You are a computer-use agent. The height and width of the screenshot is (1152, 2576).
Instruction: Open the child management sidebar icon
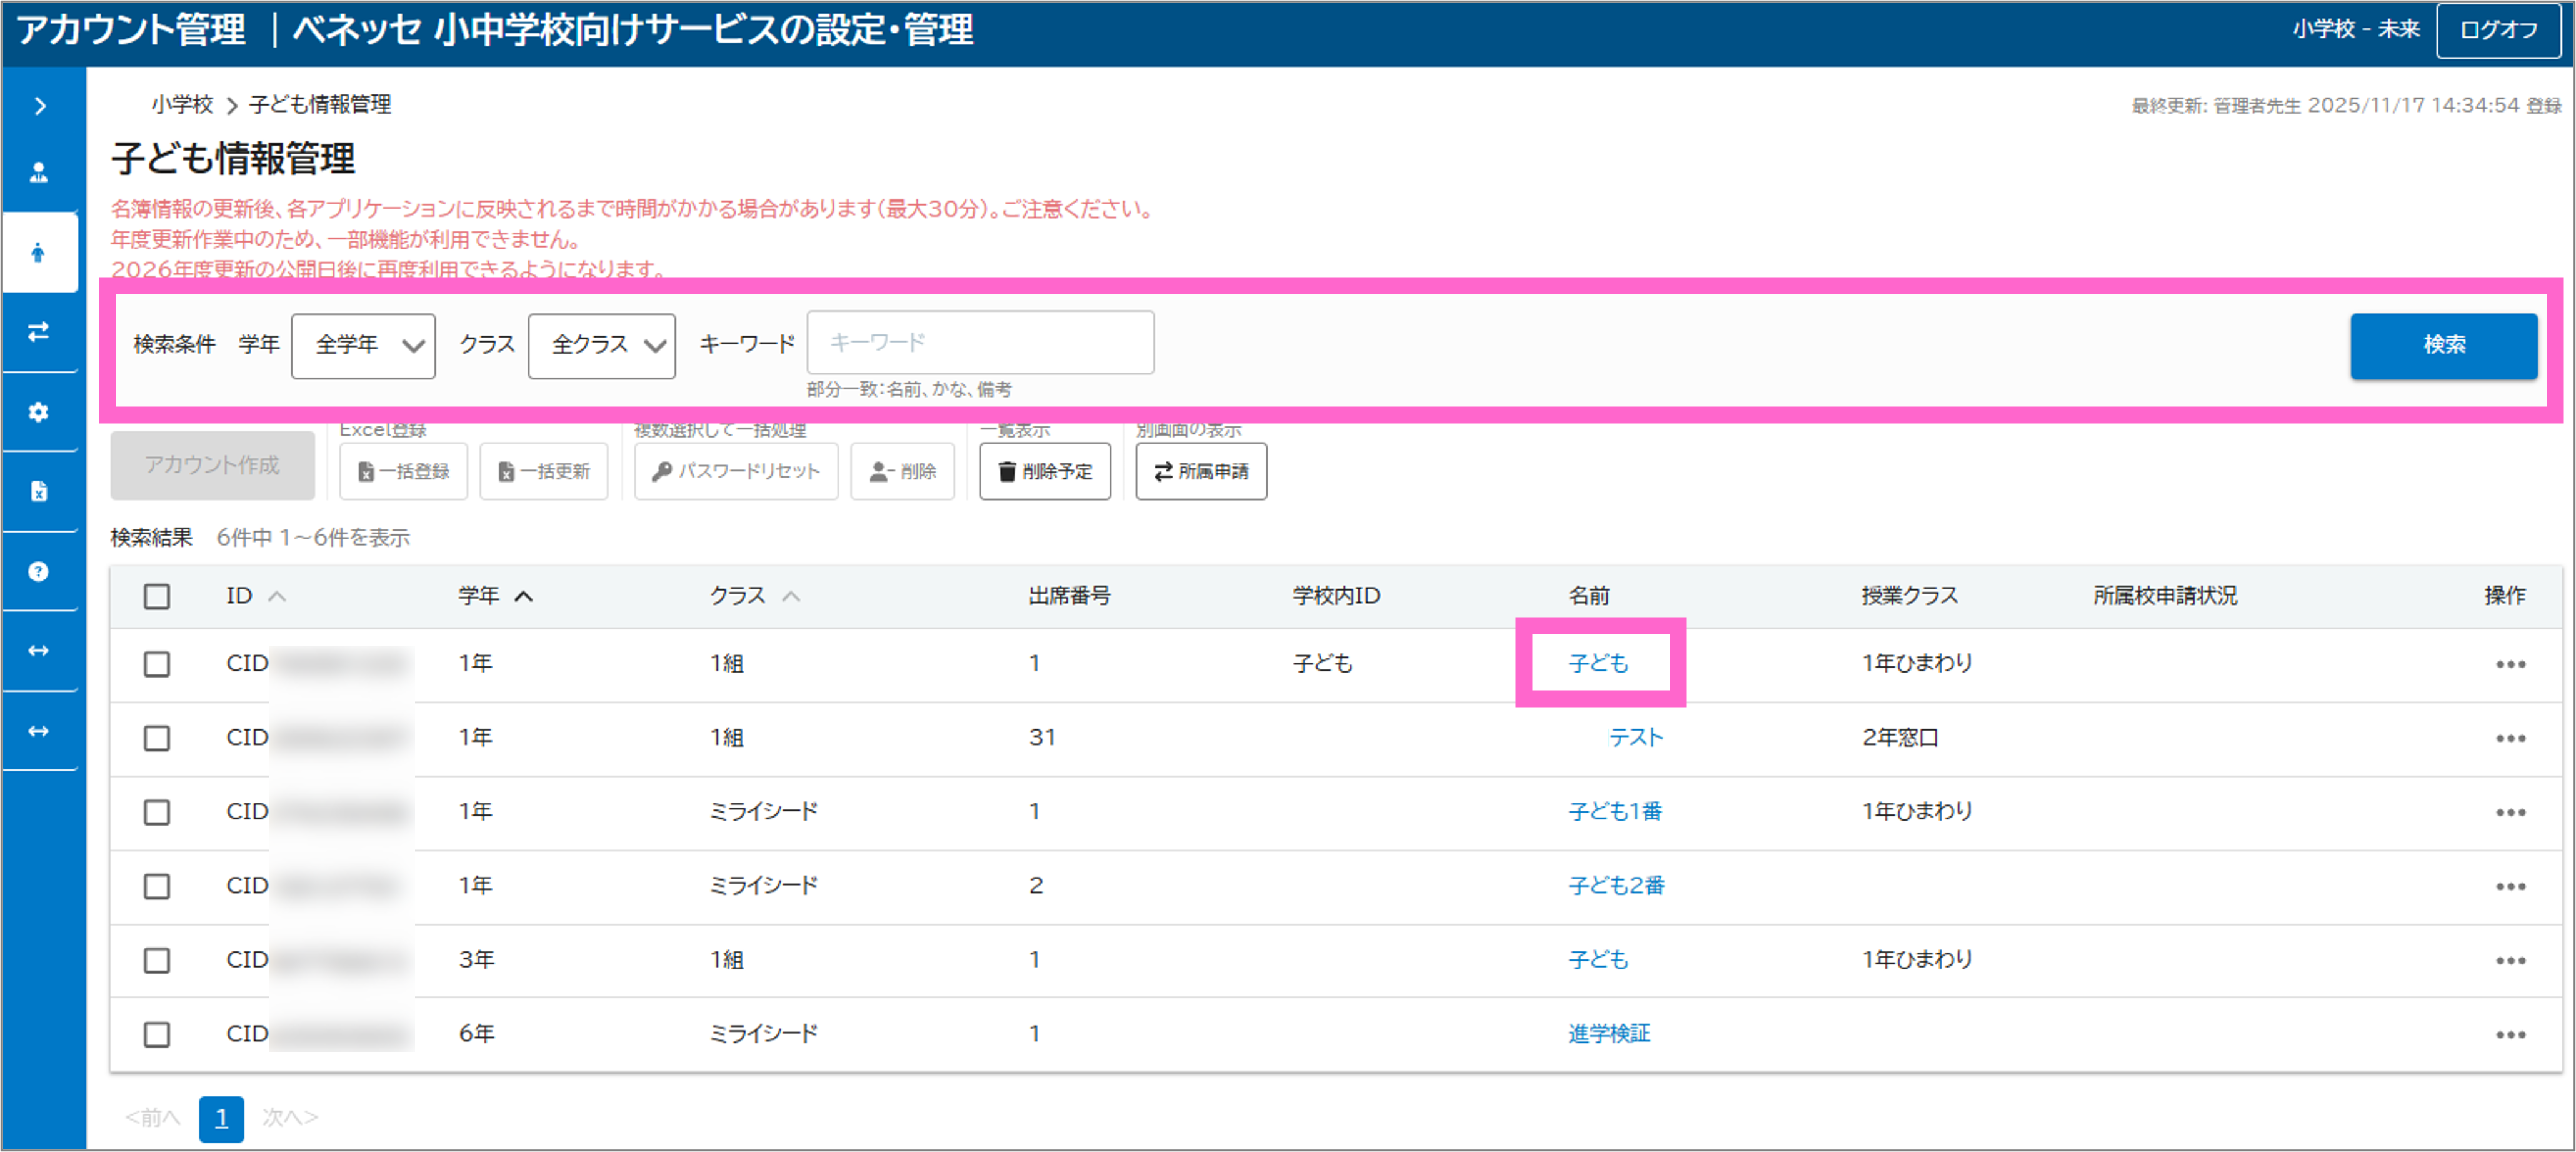click(39, 252)
